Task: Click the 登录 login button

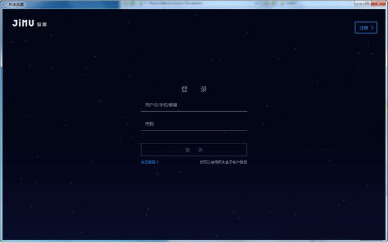Action: tap(194, 149)
